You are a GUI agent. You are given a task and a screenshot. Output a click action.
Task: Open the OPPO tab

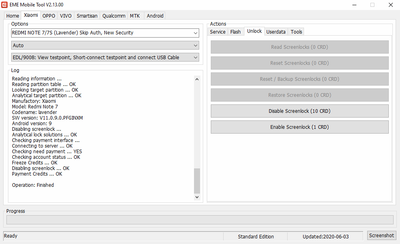point(49,16)
